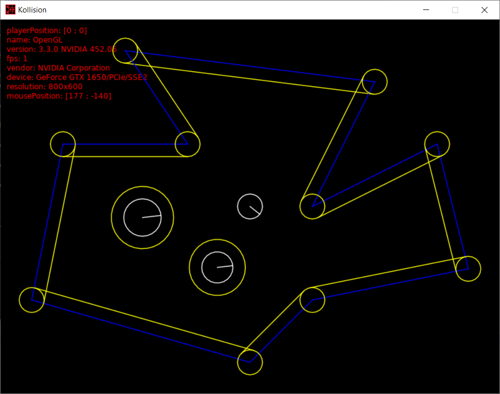
Task: Click the Kollision app icon in title bar
Action: (x=10, y=9)
